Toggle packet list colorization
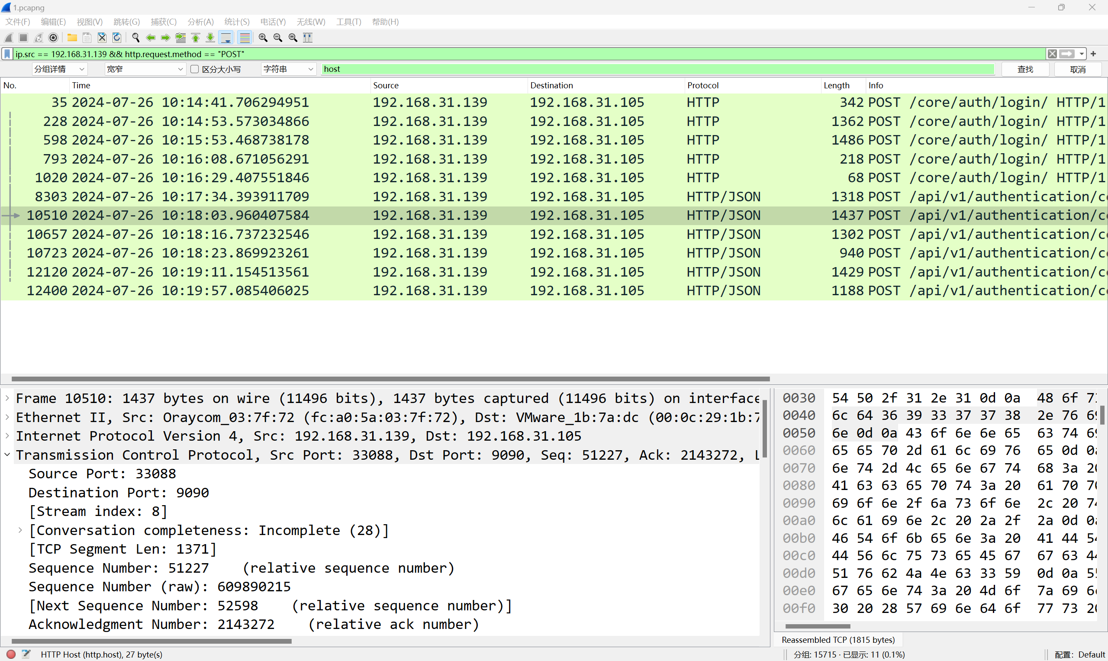1108x661 pixels. click(245, 38)
